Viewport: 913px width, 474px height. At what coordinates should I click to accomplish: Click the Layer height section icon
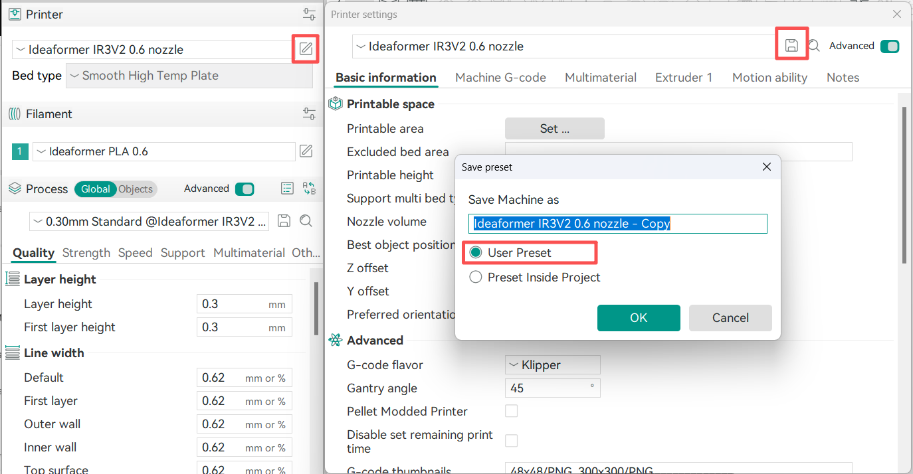[13, 279]
